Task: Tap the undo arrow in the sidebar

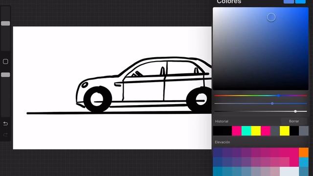Action: [5, 124]
